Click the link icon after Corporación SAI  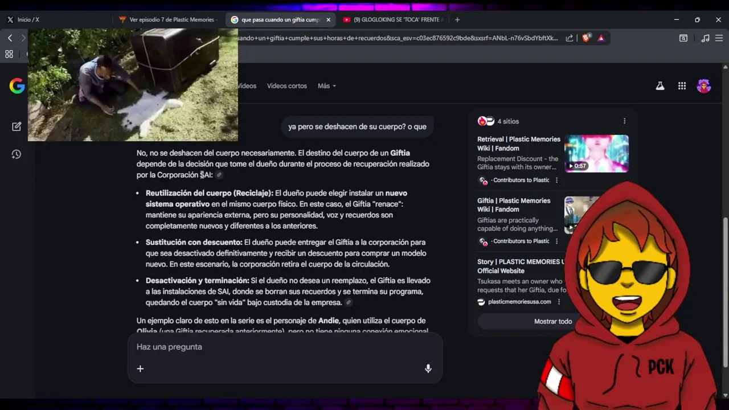220,175
